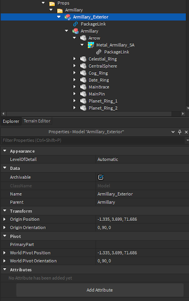Screen dimensions: 189x301
Task: Toggle the Archivable checkbox
Action: (101, 177)
